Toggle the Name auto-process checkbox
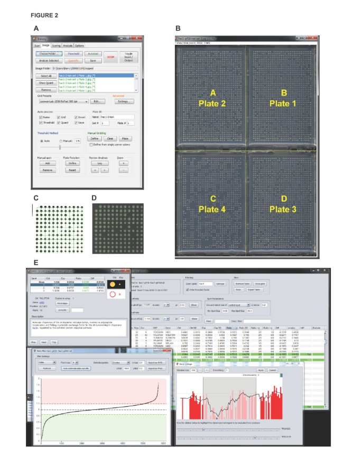Viewport: 362px width, 468px height. click(x=41, y=117)
